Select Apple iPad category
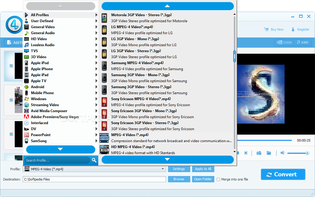Screen dimensions: 315x197 point(61,75)
